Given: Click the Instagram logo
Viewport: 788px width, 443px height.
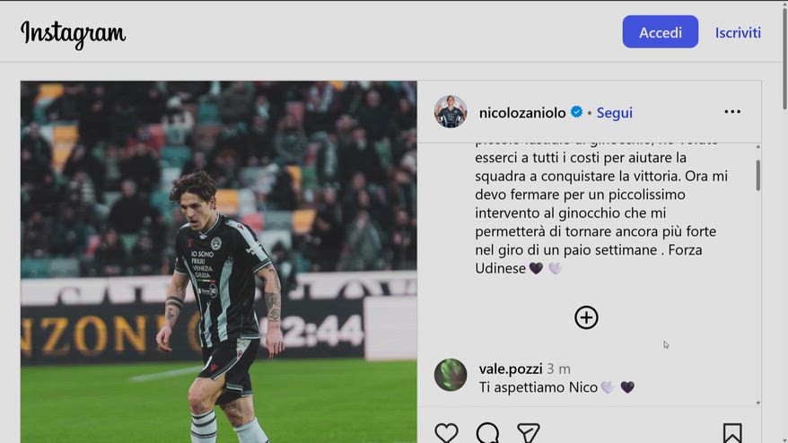Looking at the screenshot, I should point(73,34).
